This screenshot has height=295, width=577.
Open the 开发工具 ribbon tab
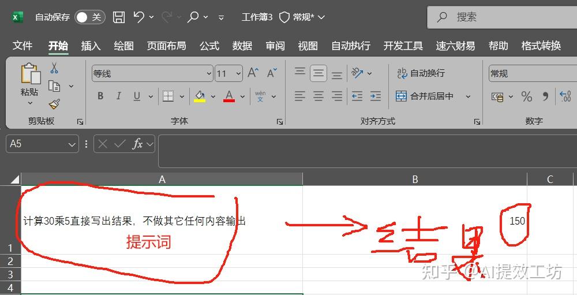point(403,46)
